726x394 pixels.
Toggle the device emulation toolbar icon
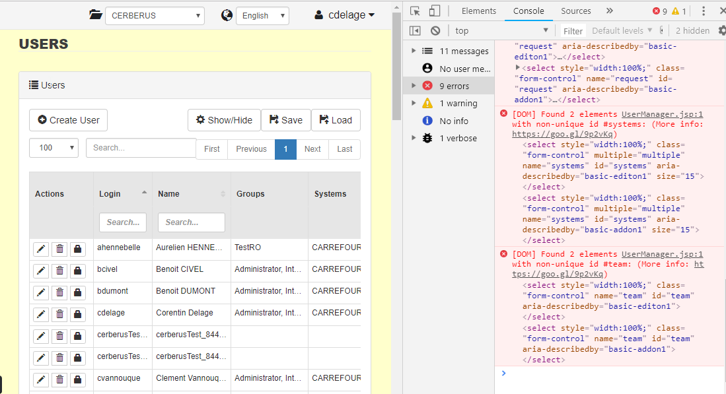433,11
